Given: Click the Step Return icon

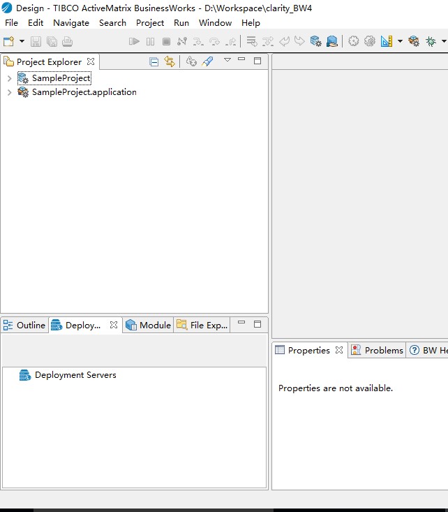Looking at the screenshot, I should tap(231, 41).
